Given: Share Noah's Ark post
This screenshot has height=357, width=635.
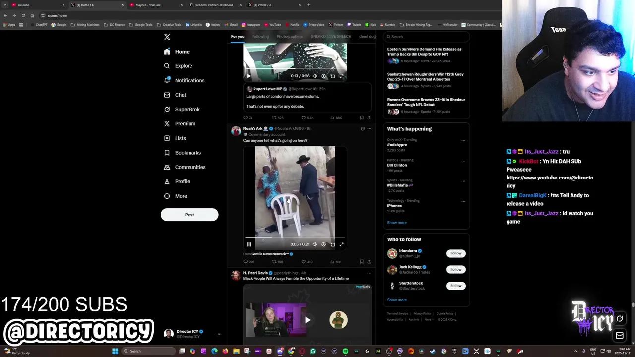Looking at the screenshot, I should coord(369,262).
